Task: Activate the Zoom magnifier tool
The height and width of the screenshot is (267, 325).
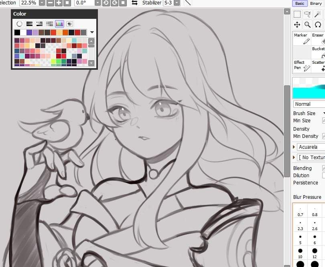Action: 307,24
